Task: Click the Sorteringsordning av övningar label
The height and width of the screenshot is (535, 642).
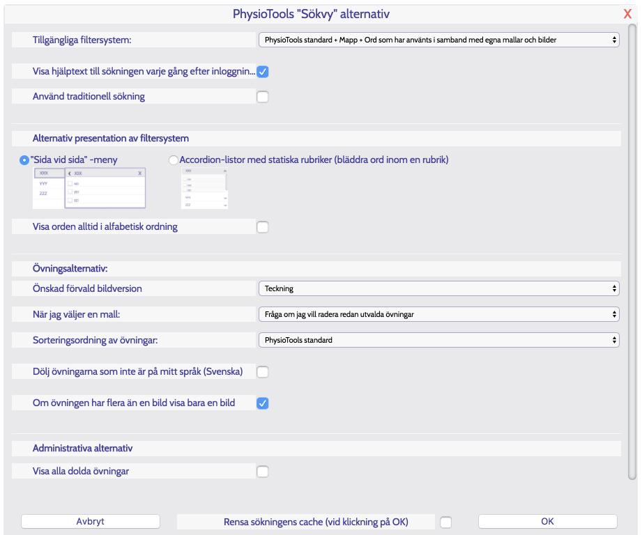Action: [95, 341]
